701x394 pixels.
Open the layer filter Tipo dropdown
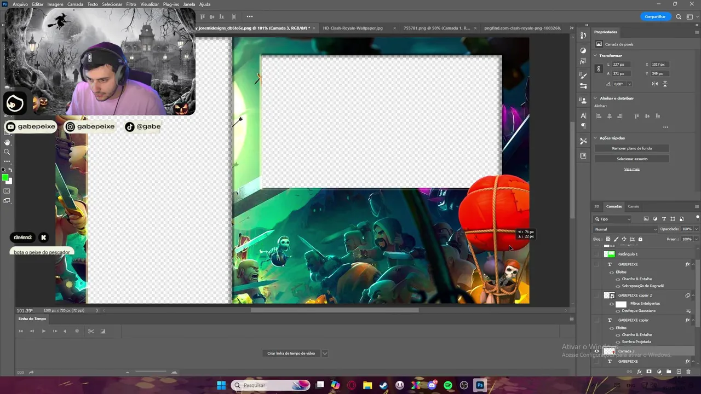(613, 219)
